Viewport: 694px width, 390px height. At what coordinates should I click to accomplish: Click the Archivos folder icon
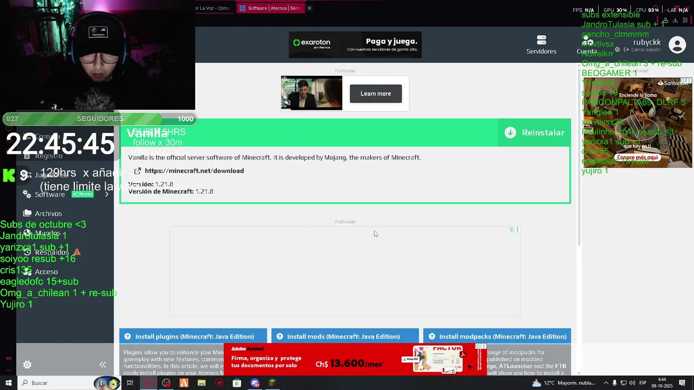point(27,213)
